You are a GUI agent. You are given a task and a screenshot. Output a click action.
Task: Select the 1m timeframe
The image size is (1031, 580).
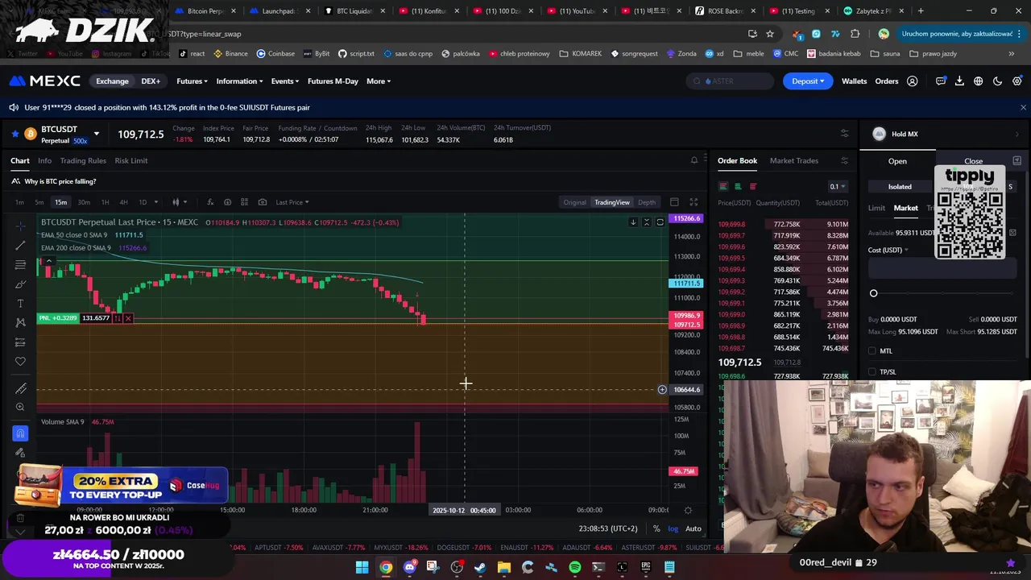[19, 202]
